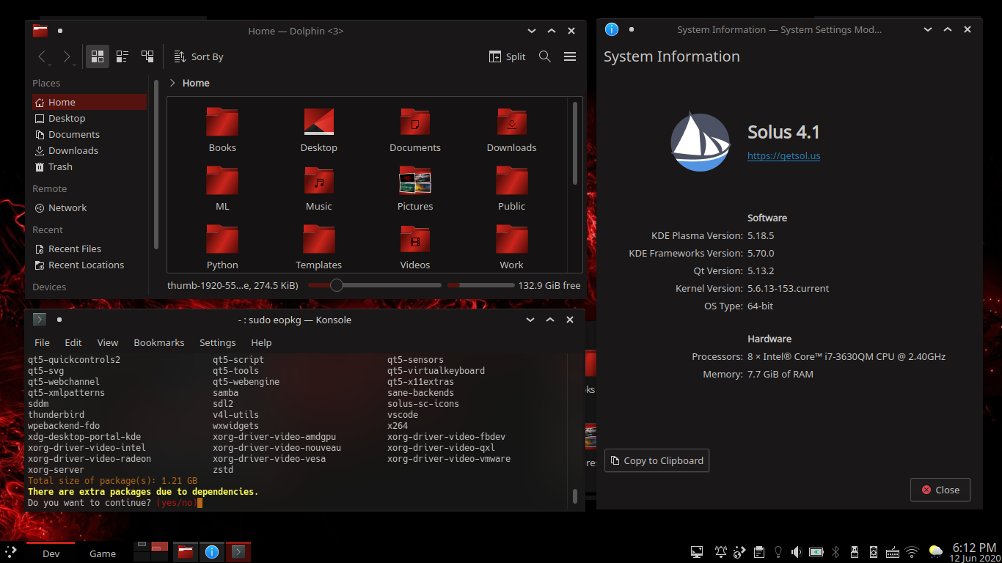Open the battery tray icon
Image resolution: width=1002 pixels, height=563 pixels.
point(816,552)
